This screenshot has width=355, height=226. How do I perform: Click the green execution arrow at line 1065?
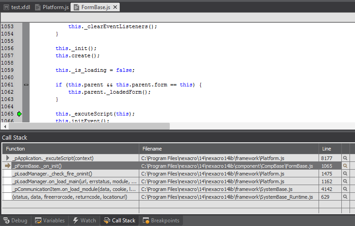pyautogui.click(x=20, y=114)
